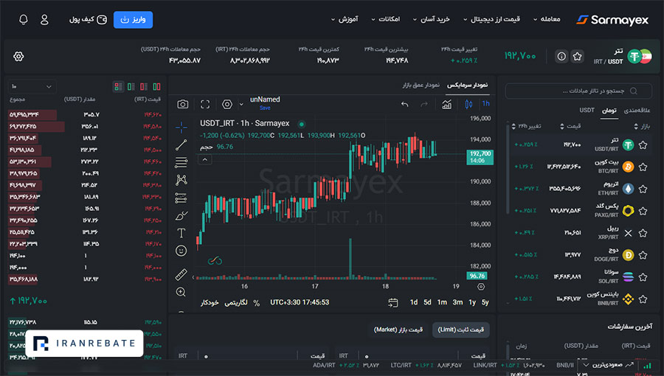
Task: Open the user profile icon
Action: [x=44, y=19]
